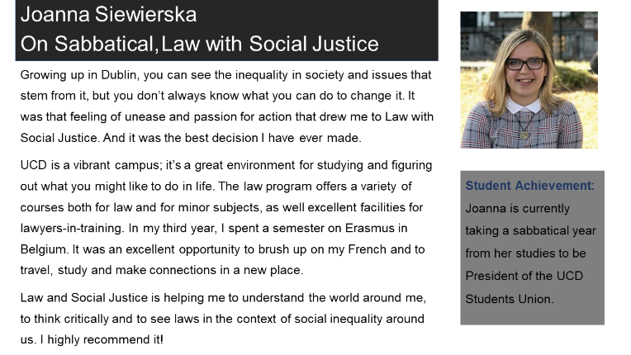Screen dimensions: 631x355
Task: Click the name heading 'Joanna Siewierska'
Action: point(109,15)
